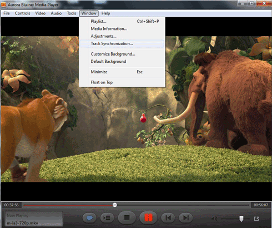272x228 pixels.
Task: Click Minimize in Window menu
Action: [x=122, y=72]
